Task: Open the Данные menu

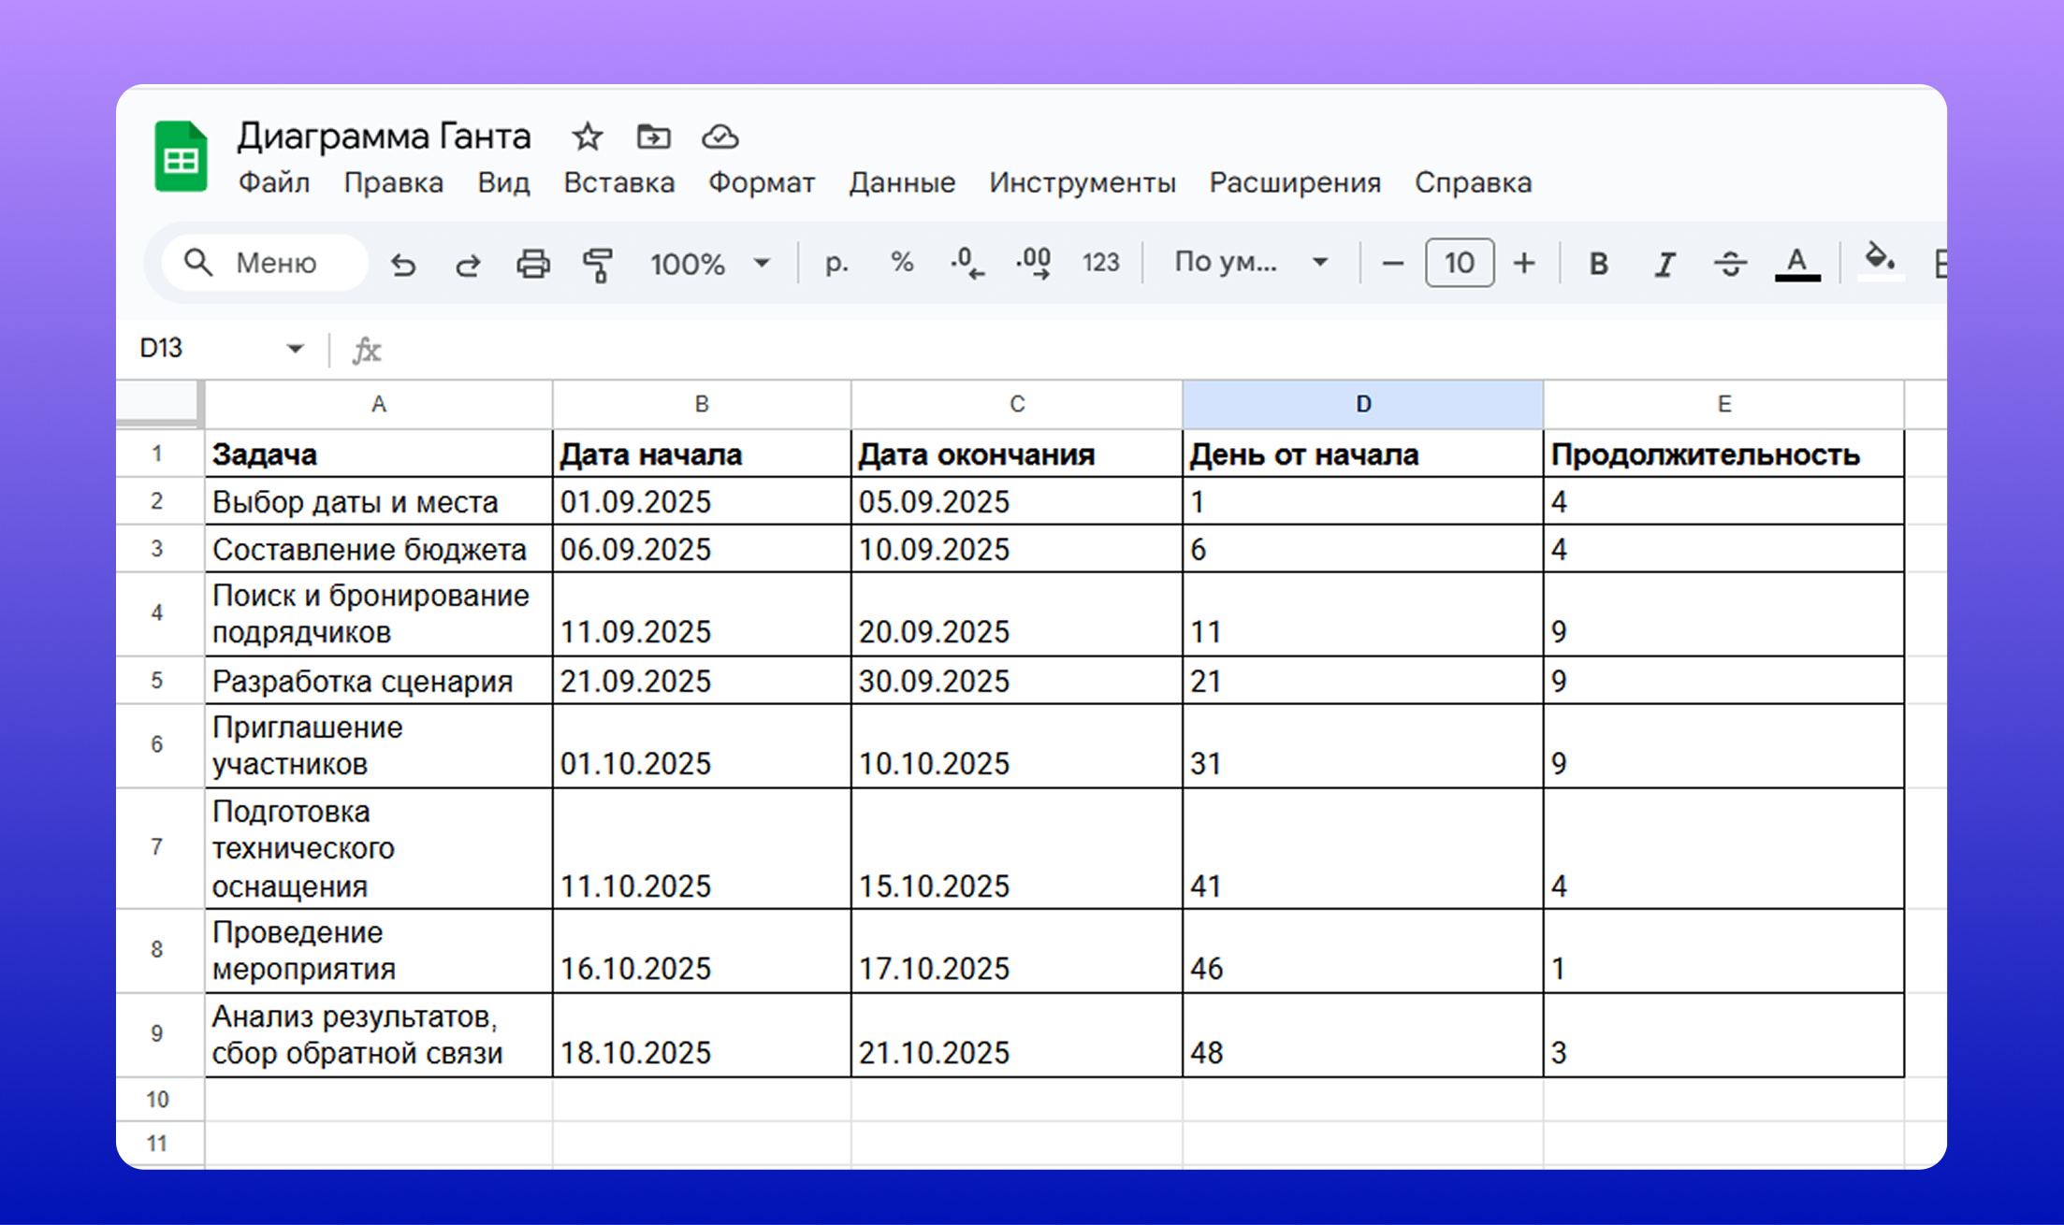Action: [x=902, y=182]
